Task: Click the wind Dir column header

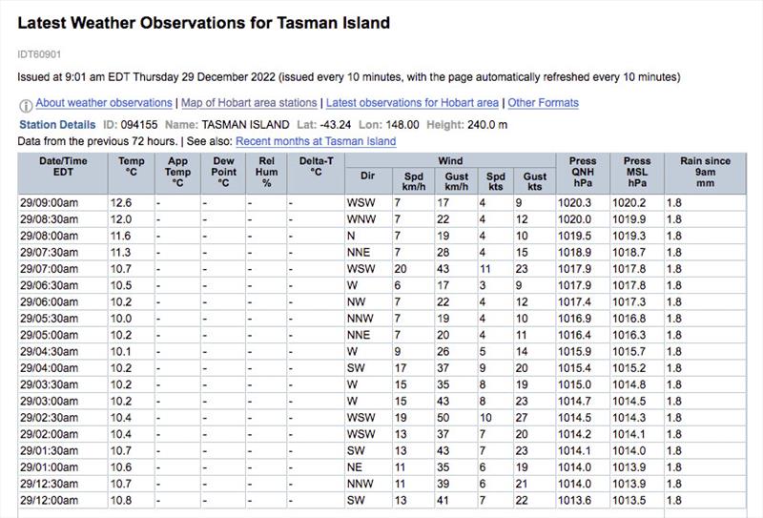Action: point(368,181)
